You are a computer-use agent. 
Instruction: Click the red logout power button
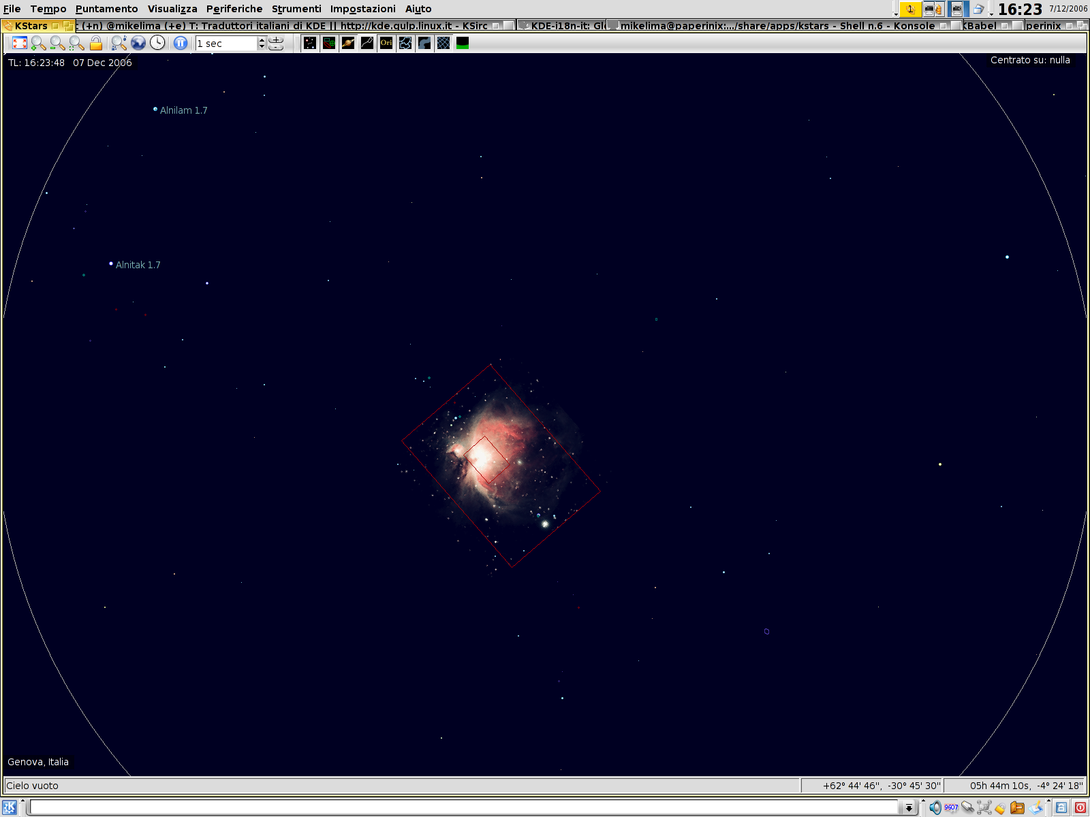1080,807
